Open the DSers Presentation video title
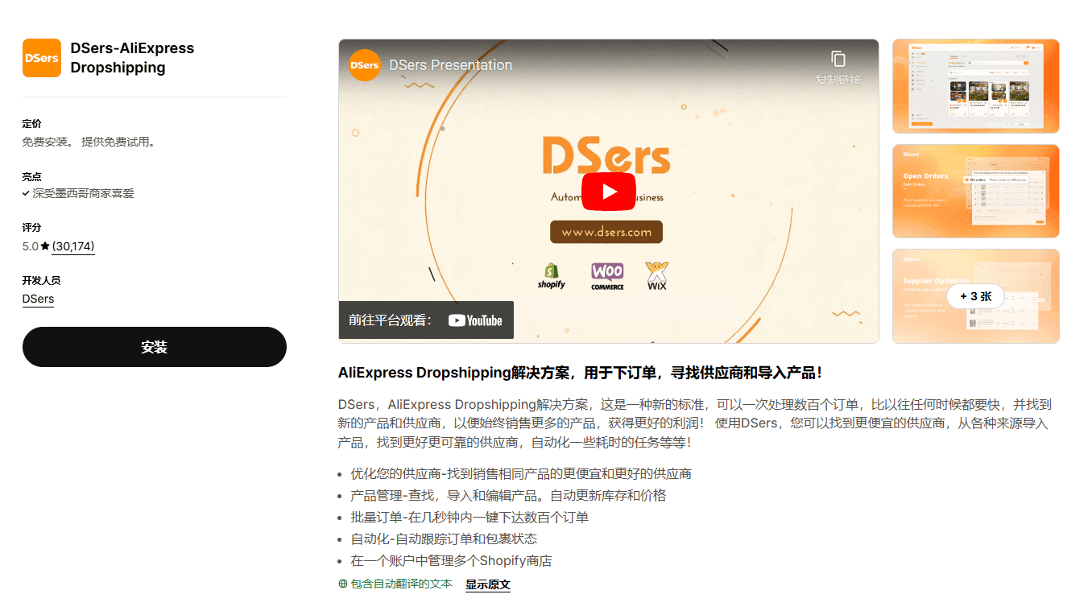This screenshot has width=1088, height=615. point(450,65)
